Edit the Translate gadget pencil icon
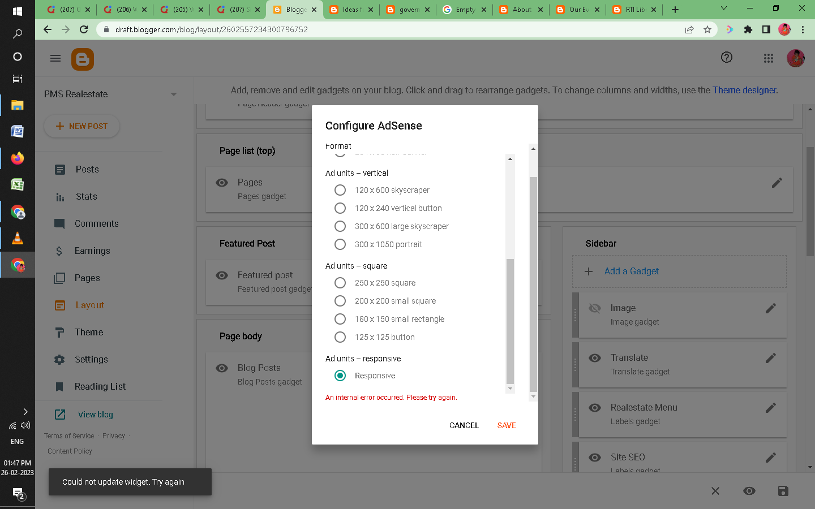 [771, 358]
